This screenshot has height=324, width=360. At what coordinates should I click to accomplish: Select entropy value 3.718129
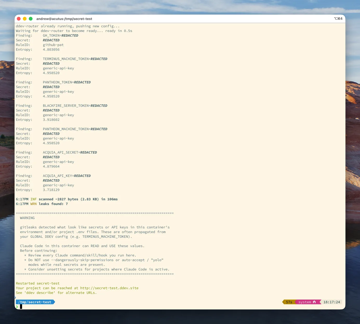click(x=51, y=190)
